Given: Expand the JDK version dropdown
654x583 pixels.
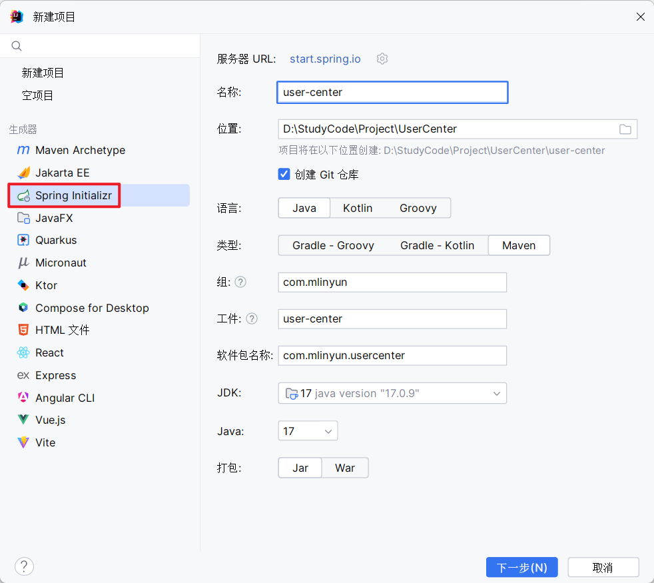Looking at the screenshot, I should pos(496,393).
